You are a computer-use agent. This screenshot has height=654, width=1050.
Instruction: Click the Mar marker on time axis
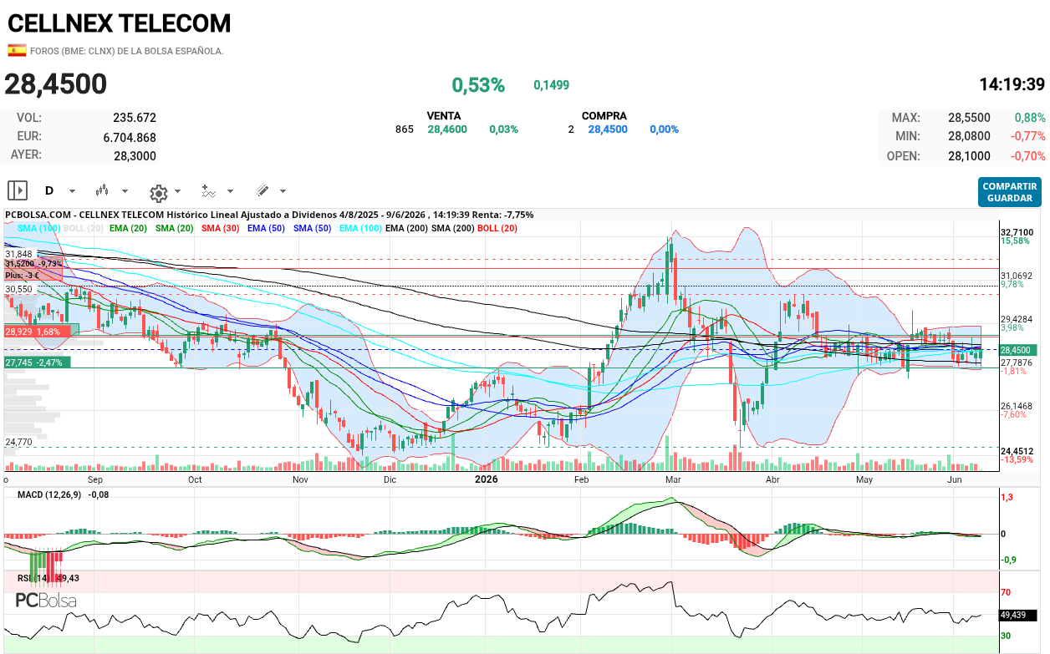coord(674,480)
